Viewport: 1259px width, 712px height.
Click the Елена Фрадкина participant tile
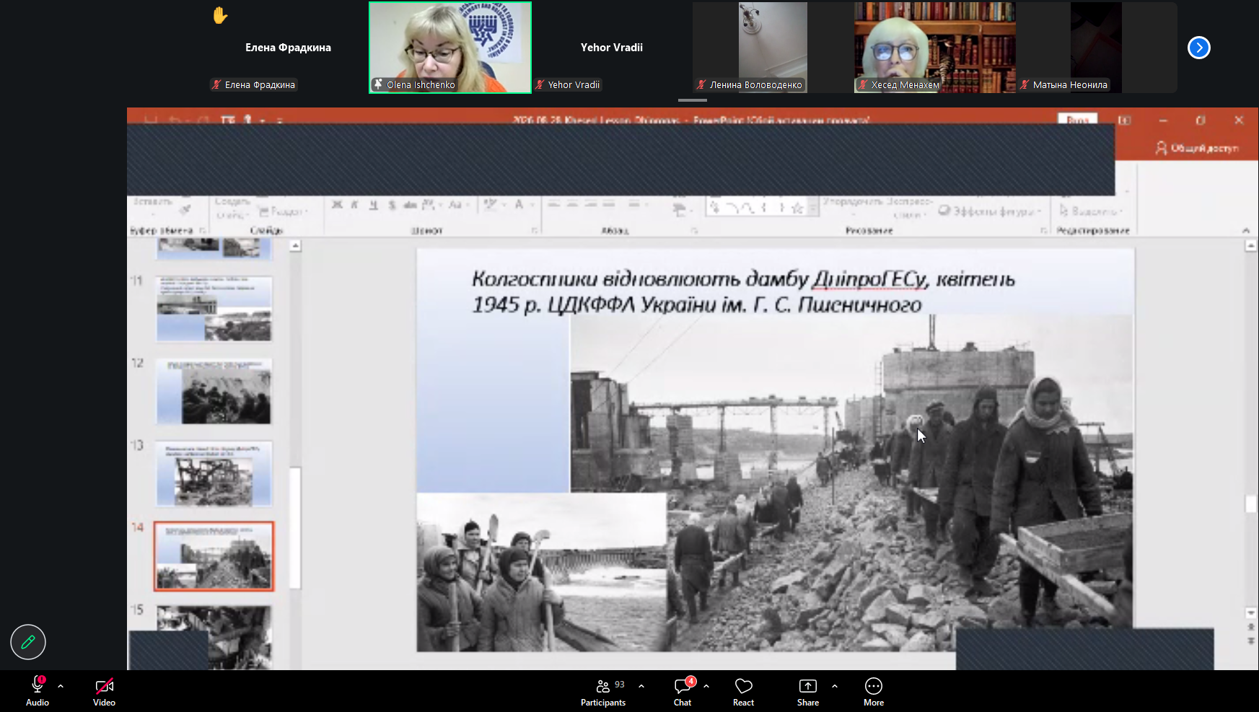288,48
